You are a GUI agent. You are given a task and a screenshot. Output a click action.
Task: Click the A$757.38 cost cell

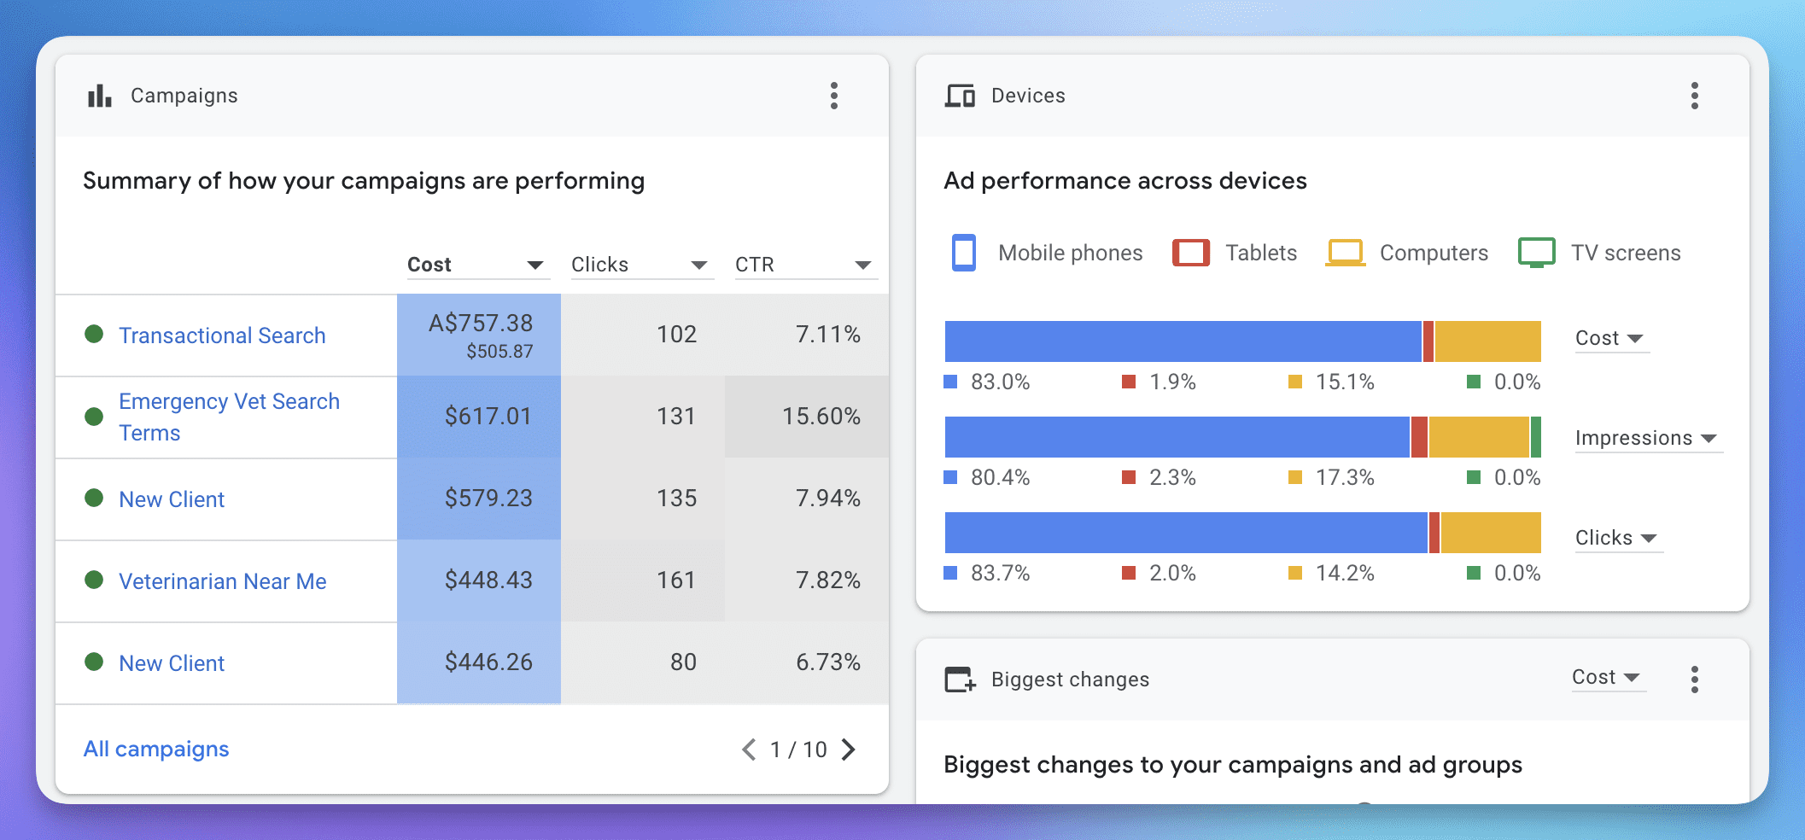point(479,335)
